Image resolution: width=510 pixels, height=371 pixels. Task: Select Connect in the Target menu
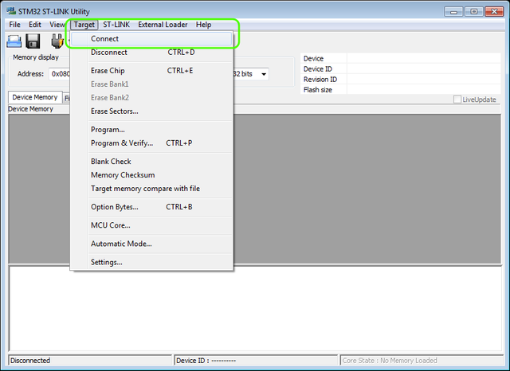[x=151, y=39]
